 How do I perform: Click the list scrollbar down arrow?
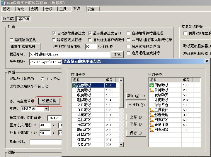pos(121,144)
